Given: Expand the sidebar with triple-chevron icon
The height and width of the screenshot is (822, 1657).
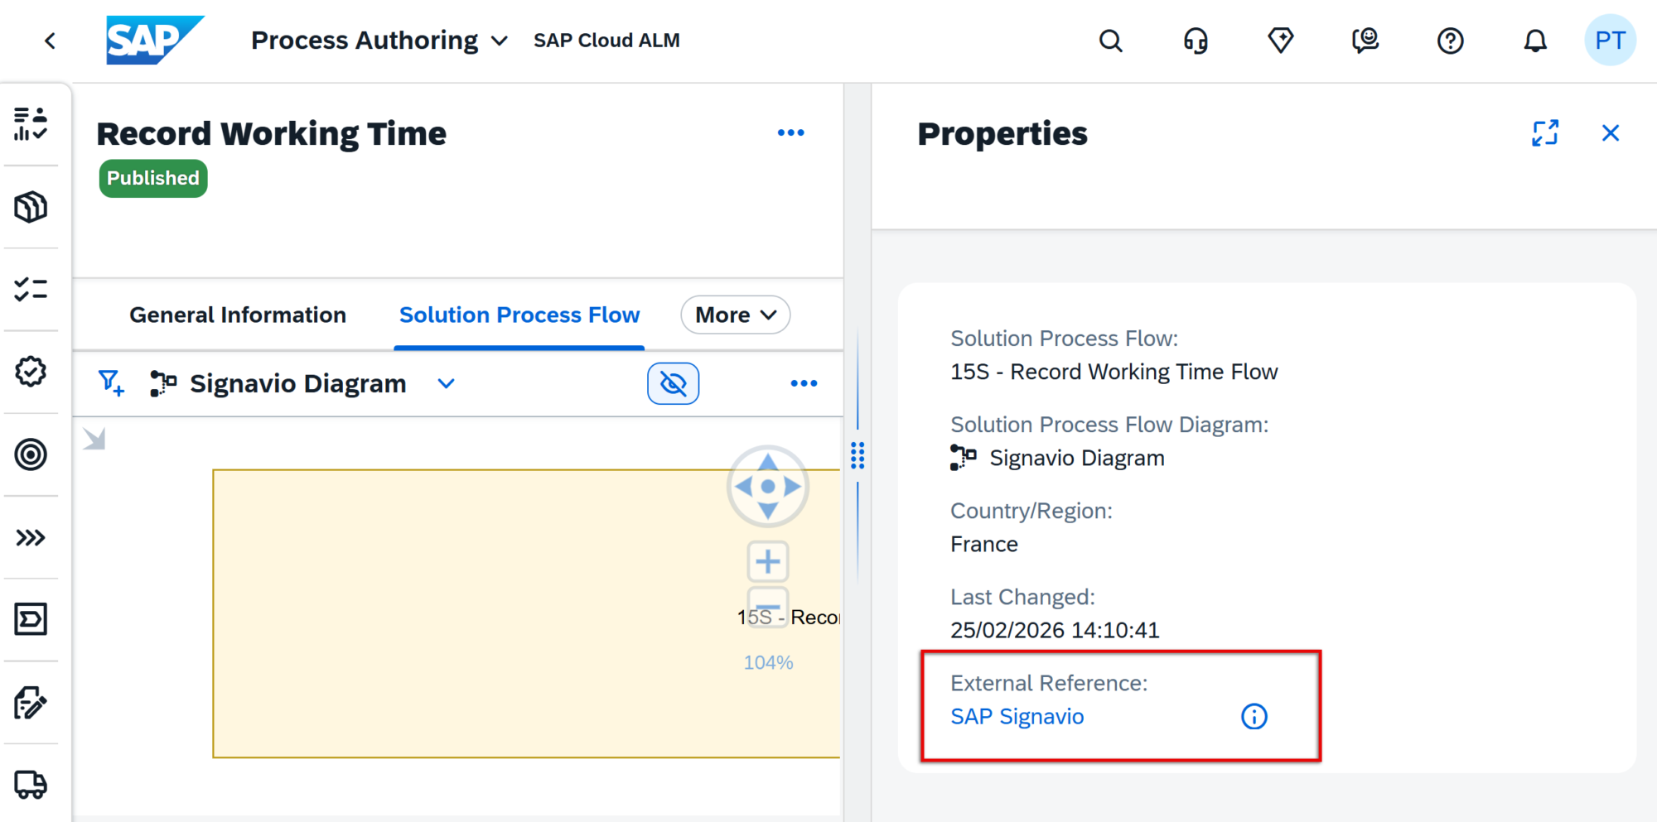Looking at the screenshot, I should (x=31, y=538).
